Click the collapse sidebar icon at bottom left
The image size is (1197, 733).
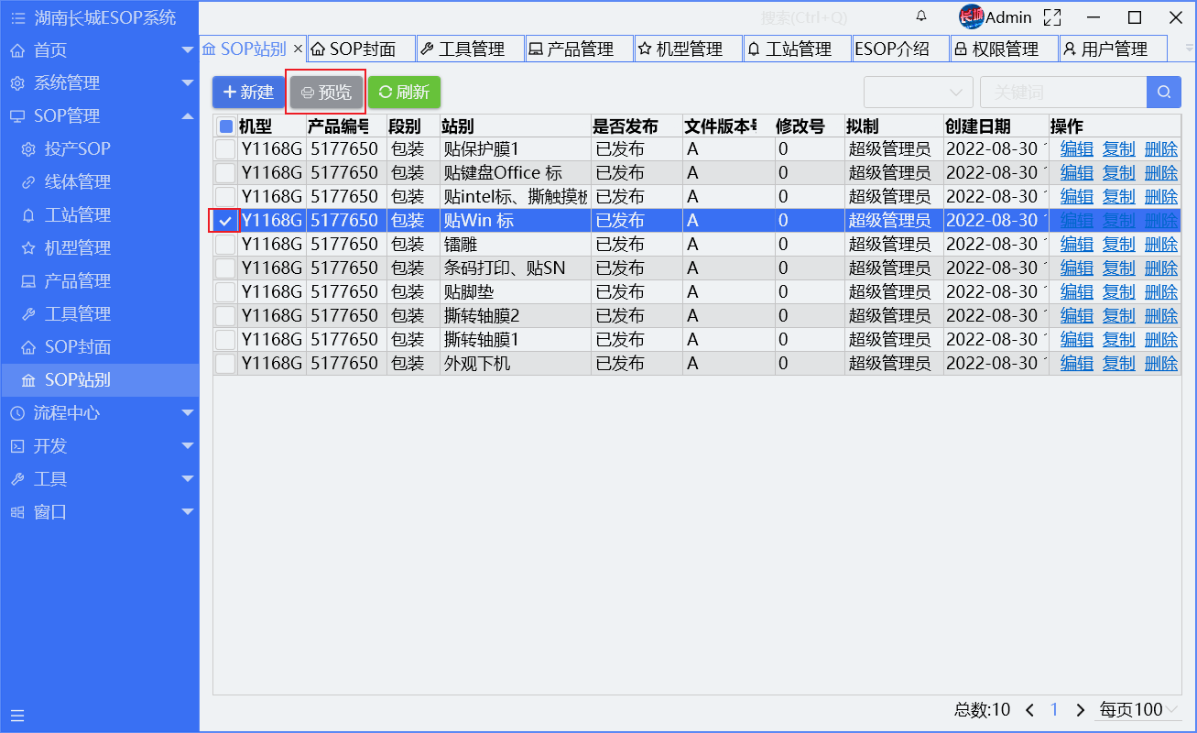(x=17, y=716)
